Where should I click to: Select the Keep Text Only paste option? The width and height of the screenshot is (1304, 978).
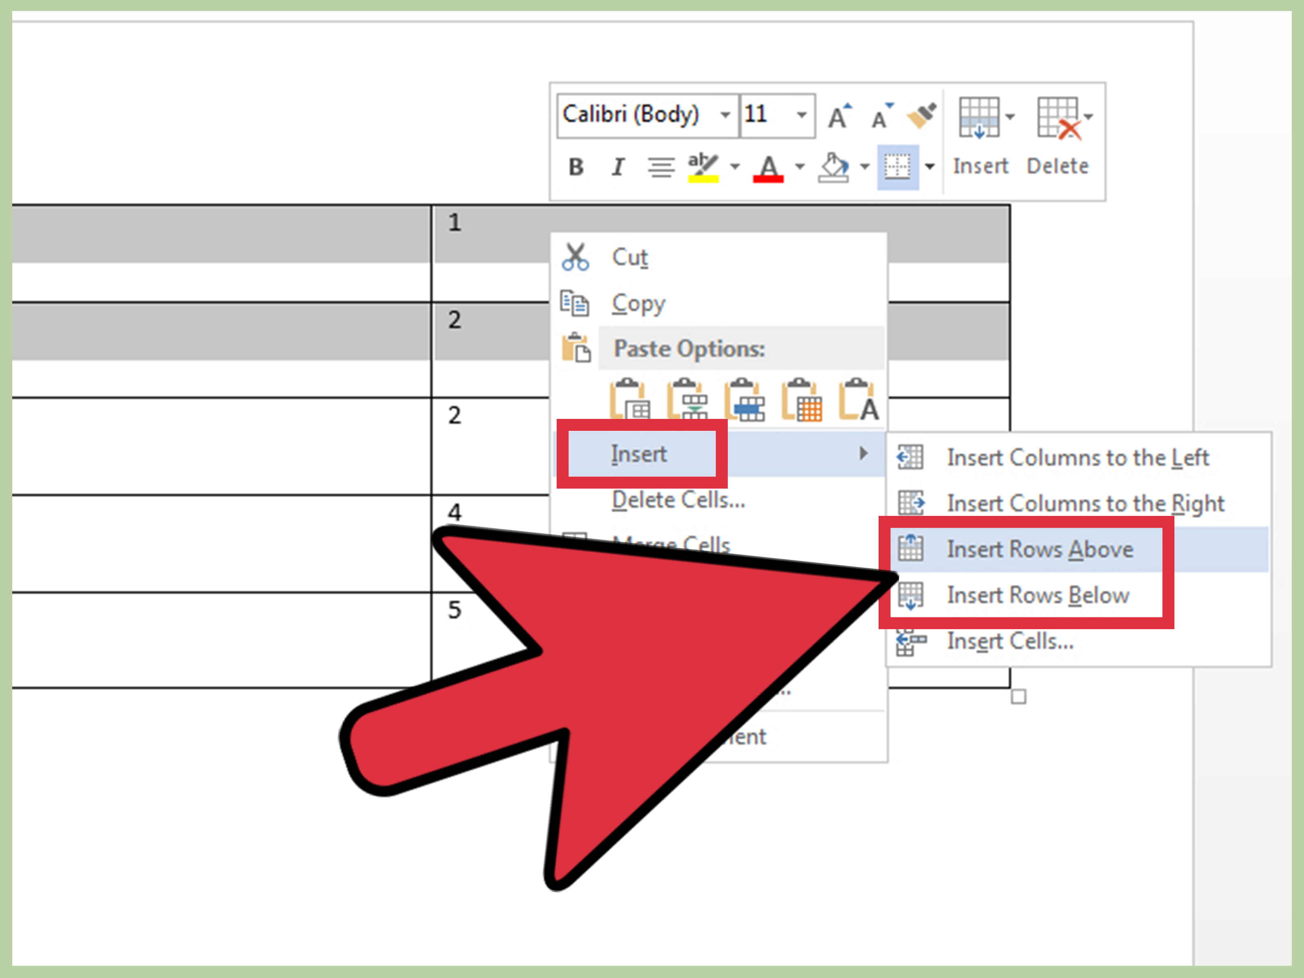pos(859,399)
